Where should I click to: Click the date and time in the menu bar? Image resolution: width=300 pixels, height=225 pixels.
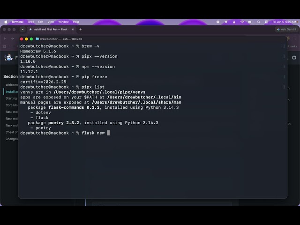click(x=285, y=22)
